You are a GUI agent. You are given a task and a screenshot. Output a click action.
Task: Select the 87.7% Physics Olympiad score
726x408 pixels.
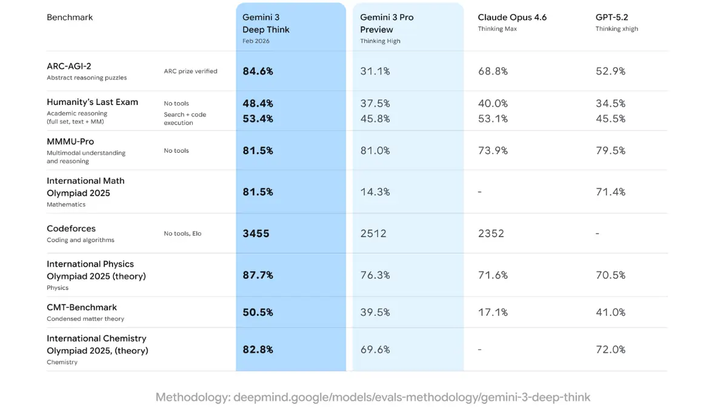(258, 275)
